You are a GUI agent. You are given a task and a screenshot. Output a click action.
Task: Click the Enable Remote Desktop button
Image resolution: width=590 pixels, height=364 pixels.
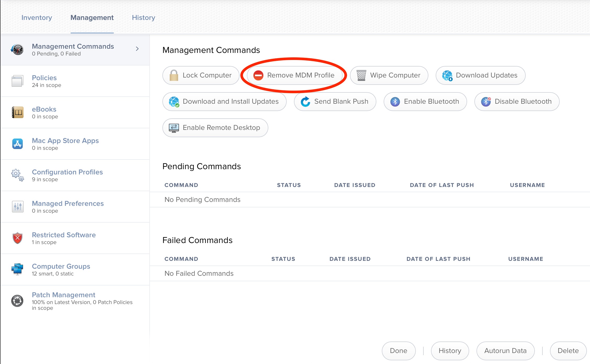215,128
